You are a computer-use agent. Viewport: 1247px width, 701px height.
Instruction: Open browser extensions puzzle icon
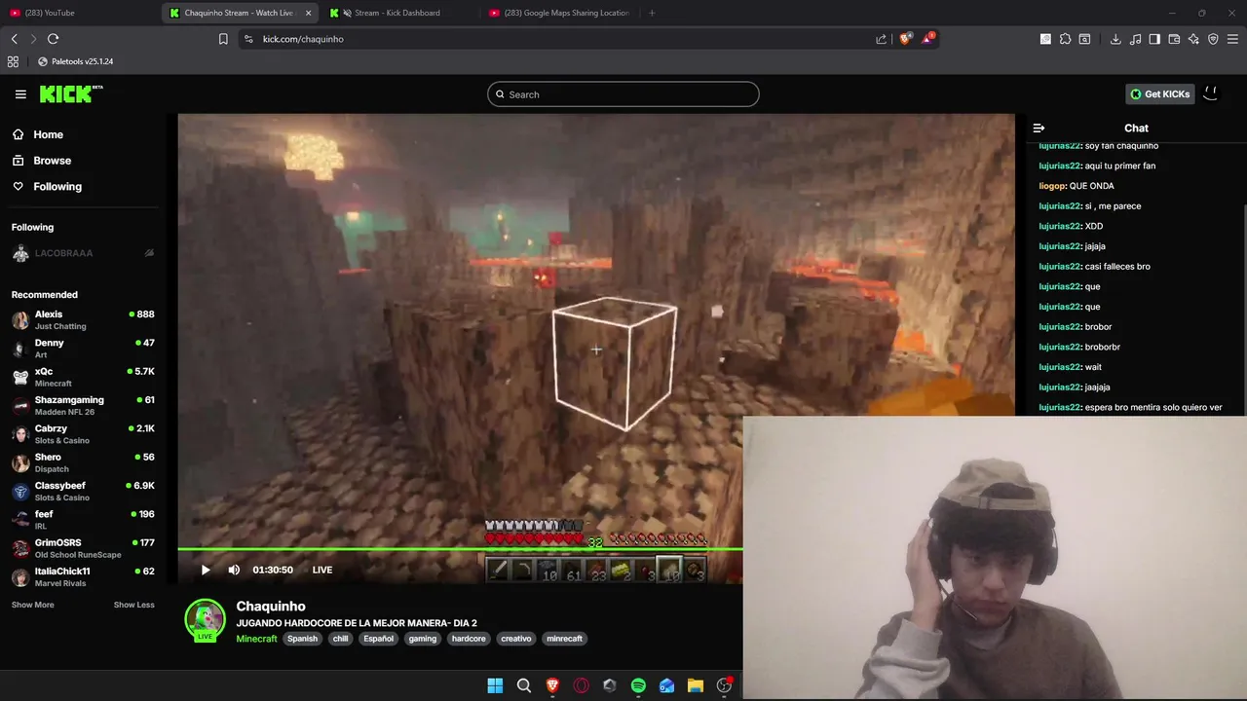point(1065,39)
